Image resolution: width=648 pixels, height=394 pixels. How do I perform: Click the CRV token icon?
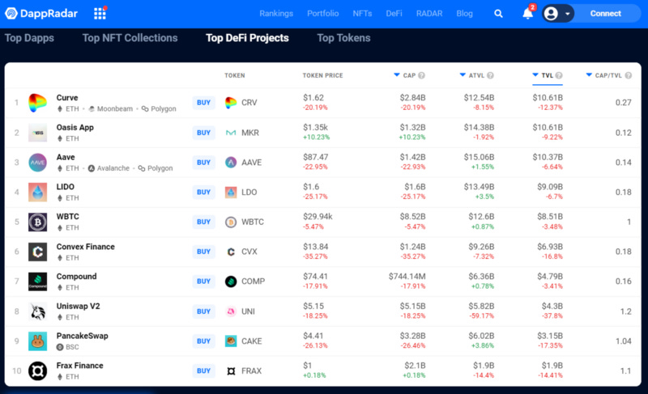[x=231, y=103]
